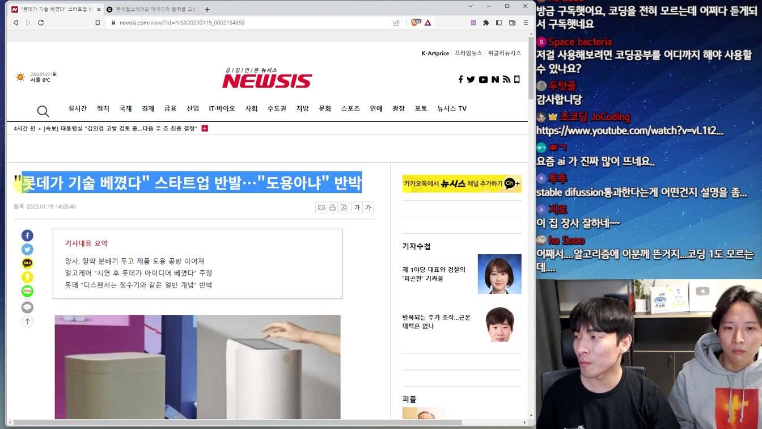Go to 스포츠 news section

pyautogui.click(x=350, y=108)
